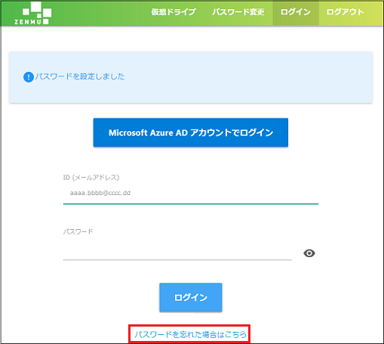Click the teal underline of the ID field
Image resolution: width=384 pixels, height=344 pixels.
click(x=191, y=203)
